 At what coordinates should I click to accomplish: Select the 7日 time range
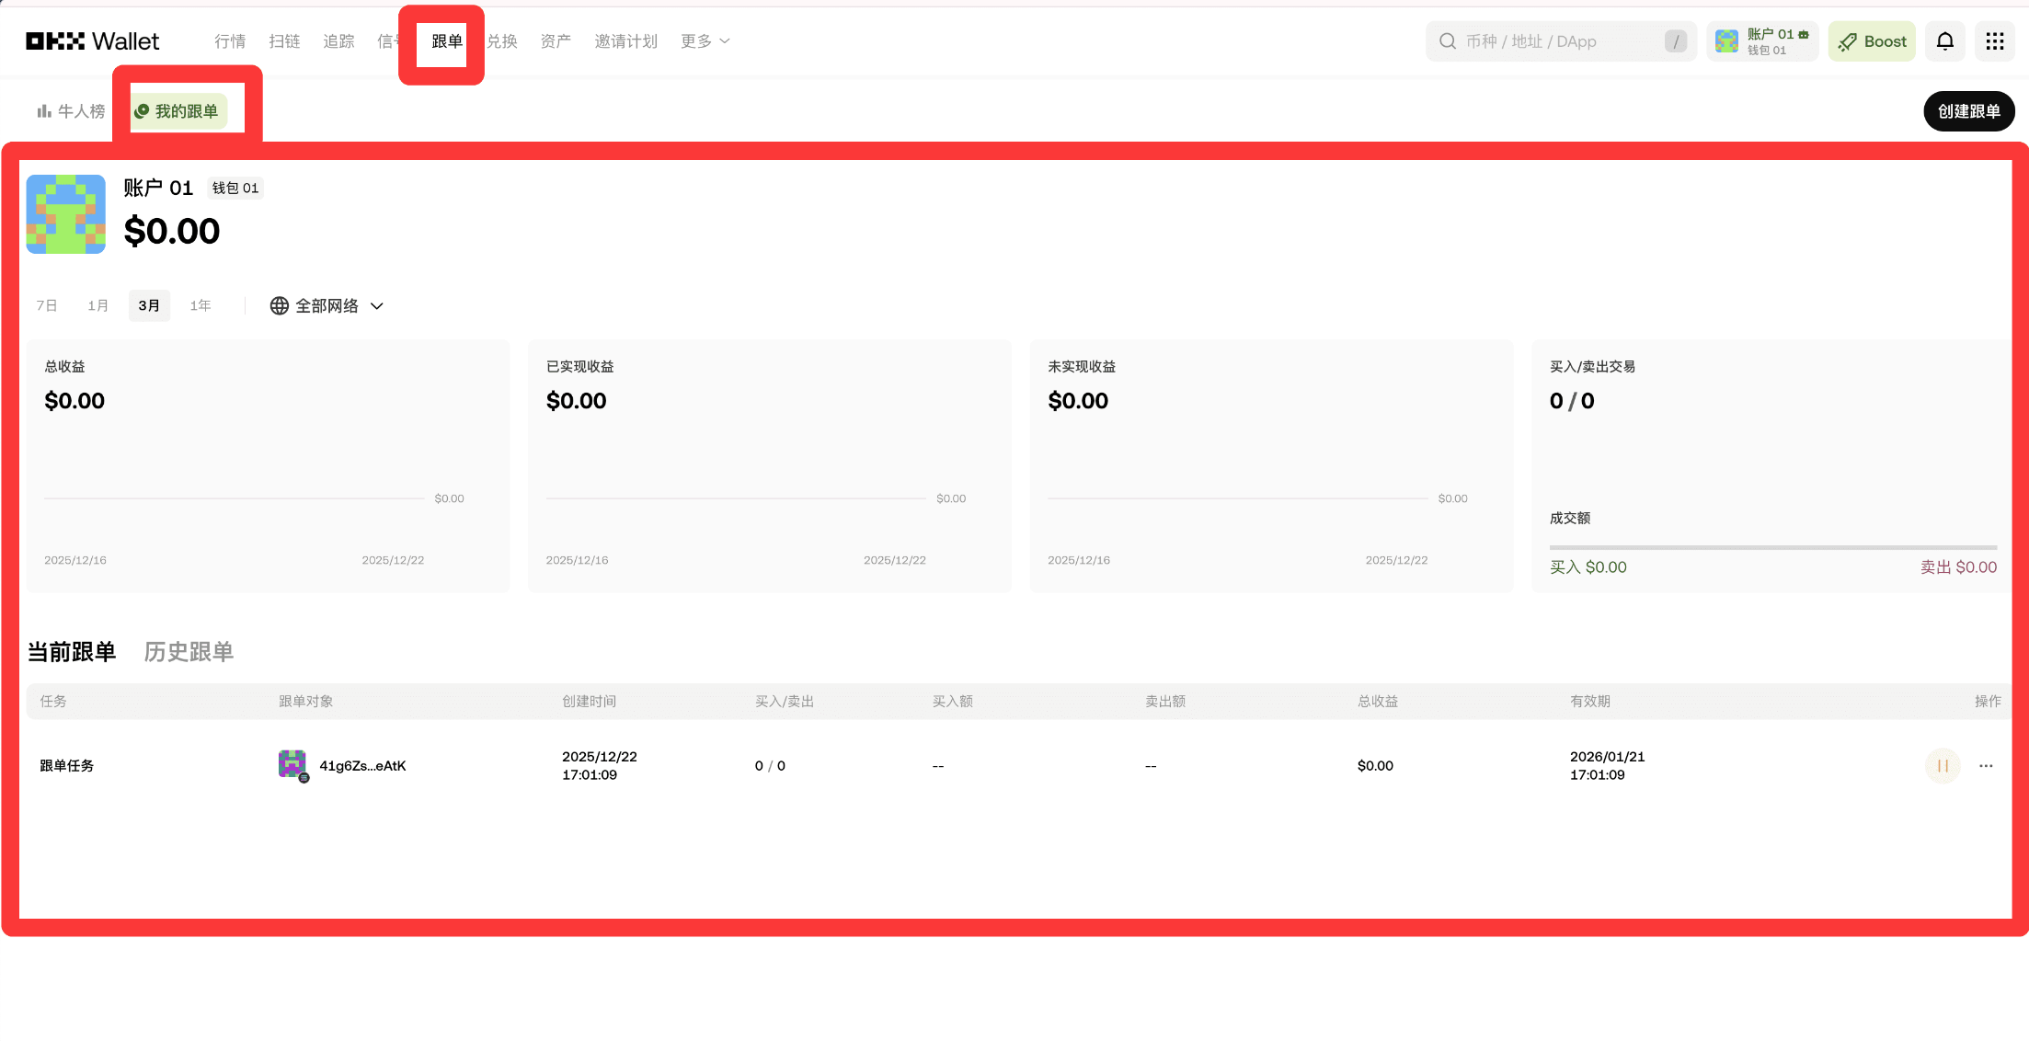coord(47,305)
